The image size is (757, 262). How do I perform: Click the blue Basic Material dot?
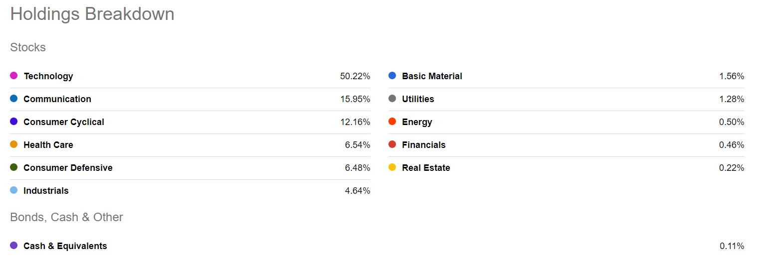pyautogui.click(x=392, y=76)
